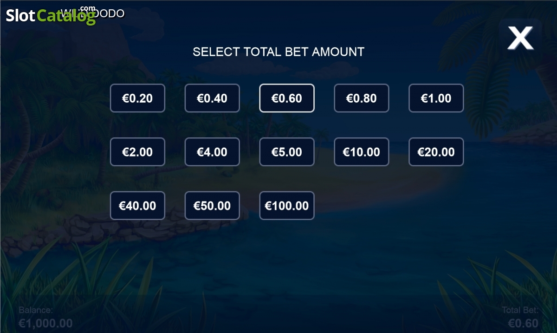Choose the €20.00 total bet
The width and height of the screenshot is (557, 333).
pyautogui.click(x=436, y=152)
